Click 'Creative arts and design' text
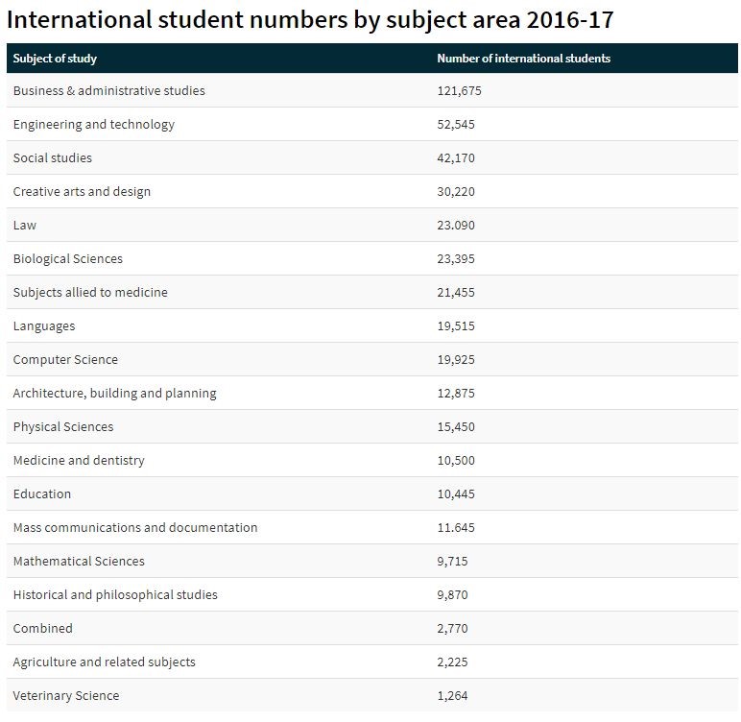The height and width of the screenshot is (722, 741). 82,192
